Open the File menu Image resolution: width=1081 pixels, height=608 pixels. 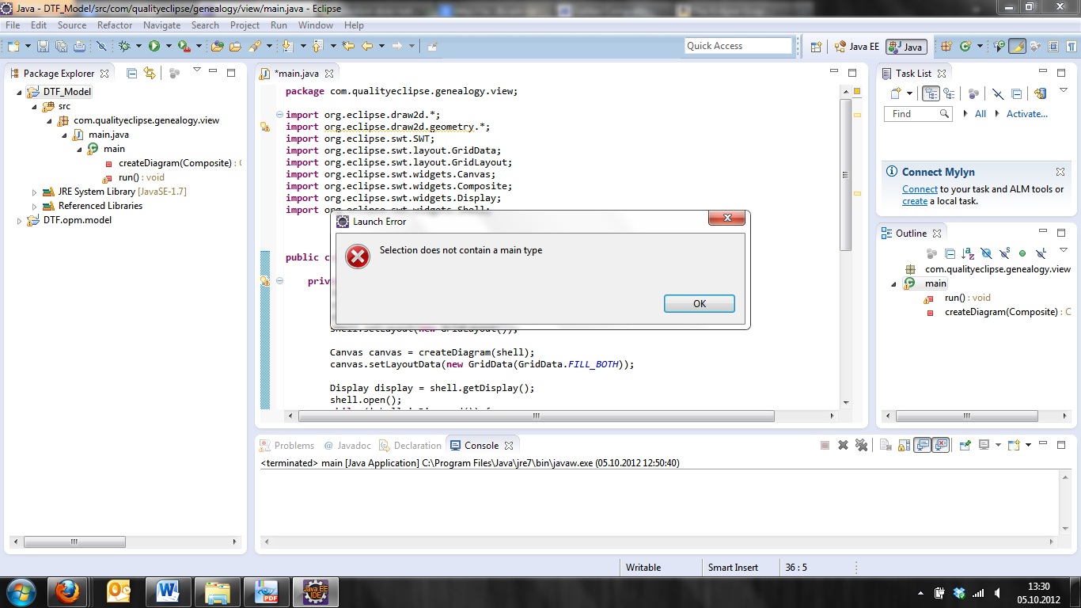point(13,25)
